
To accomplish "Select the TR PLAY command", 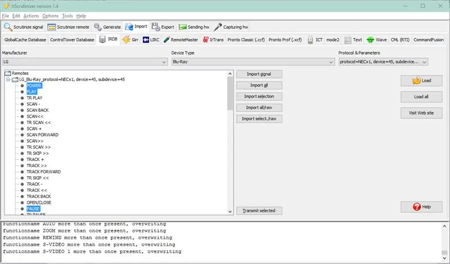I will (34, 98).
